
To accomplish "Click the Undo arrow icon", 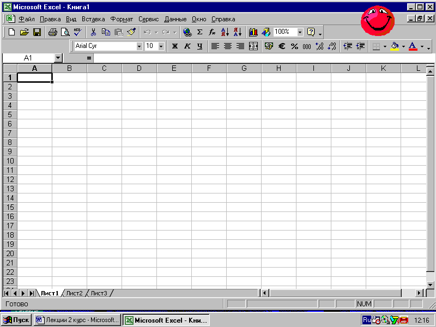I will coord(147,32).
